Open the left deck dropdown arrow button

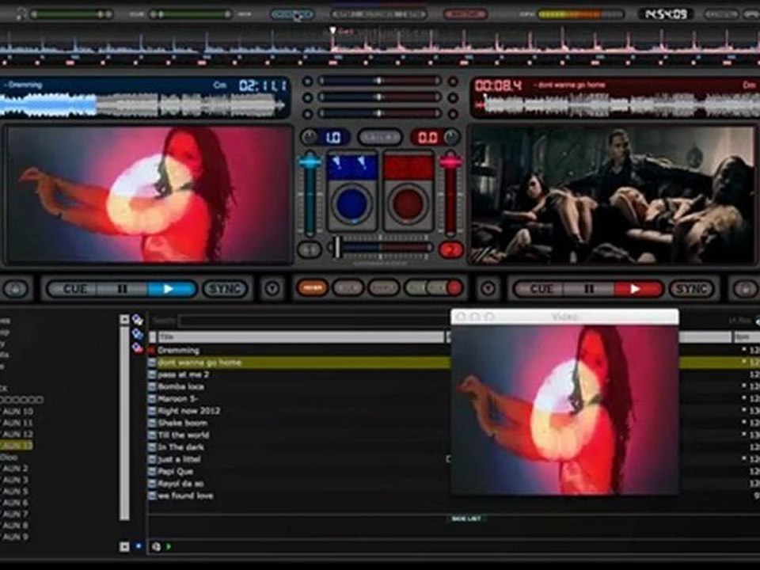272,289
